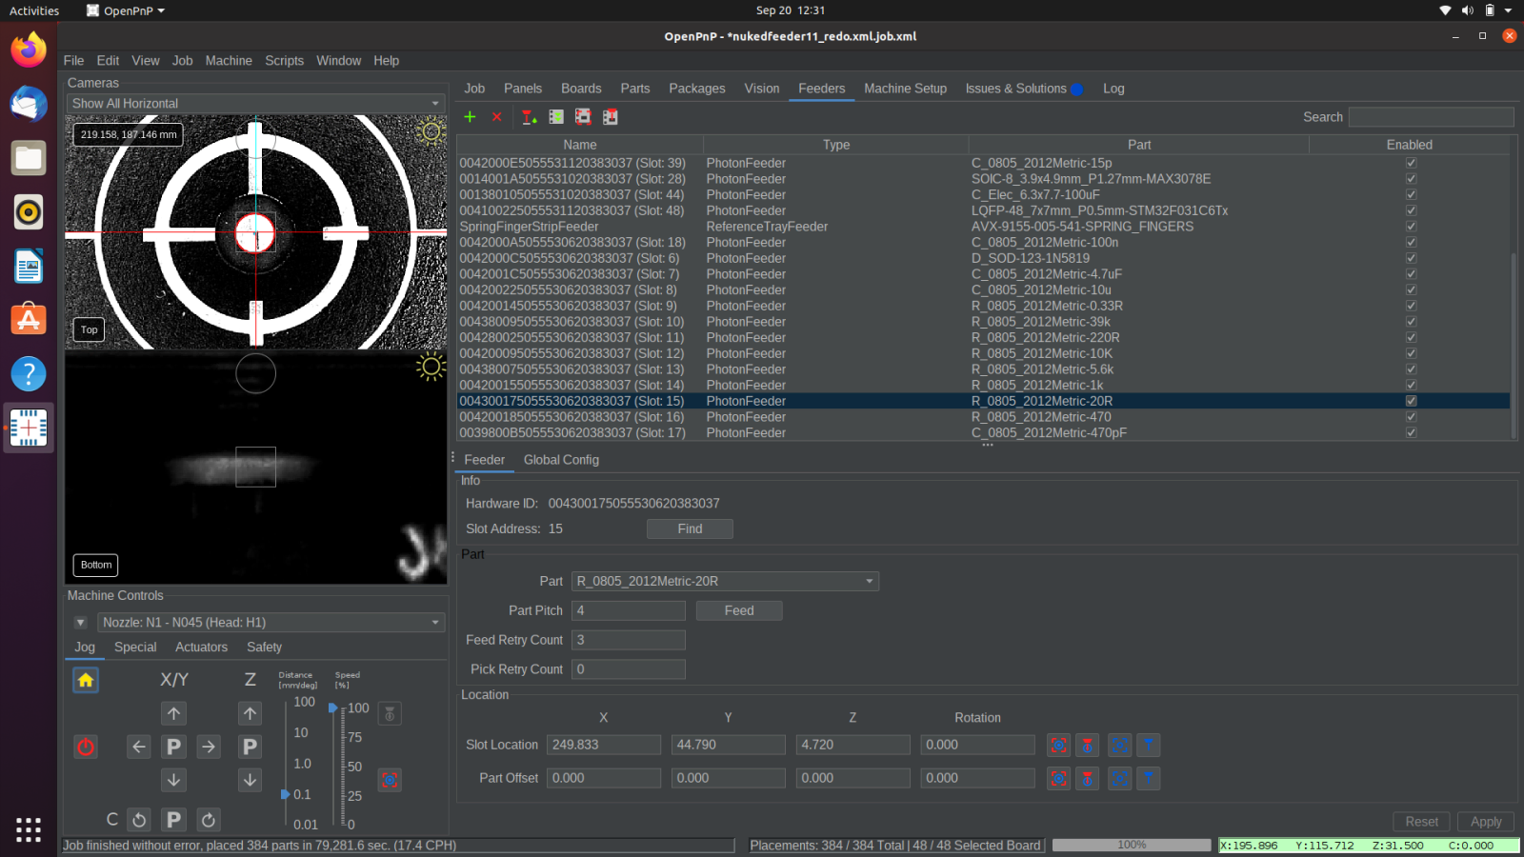Toggle Enabled checkbox for Slot 39 feeder
1524x857 pixels.
coord(1411,163)
